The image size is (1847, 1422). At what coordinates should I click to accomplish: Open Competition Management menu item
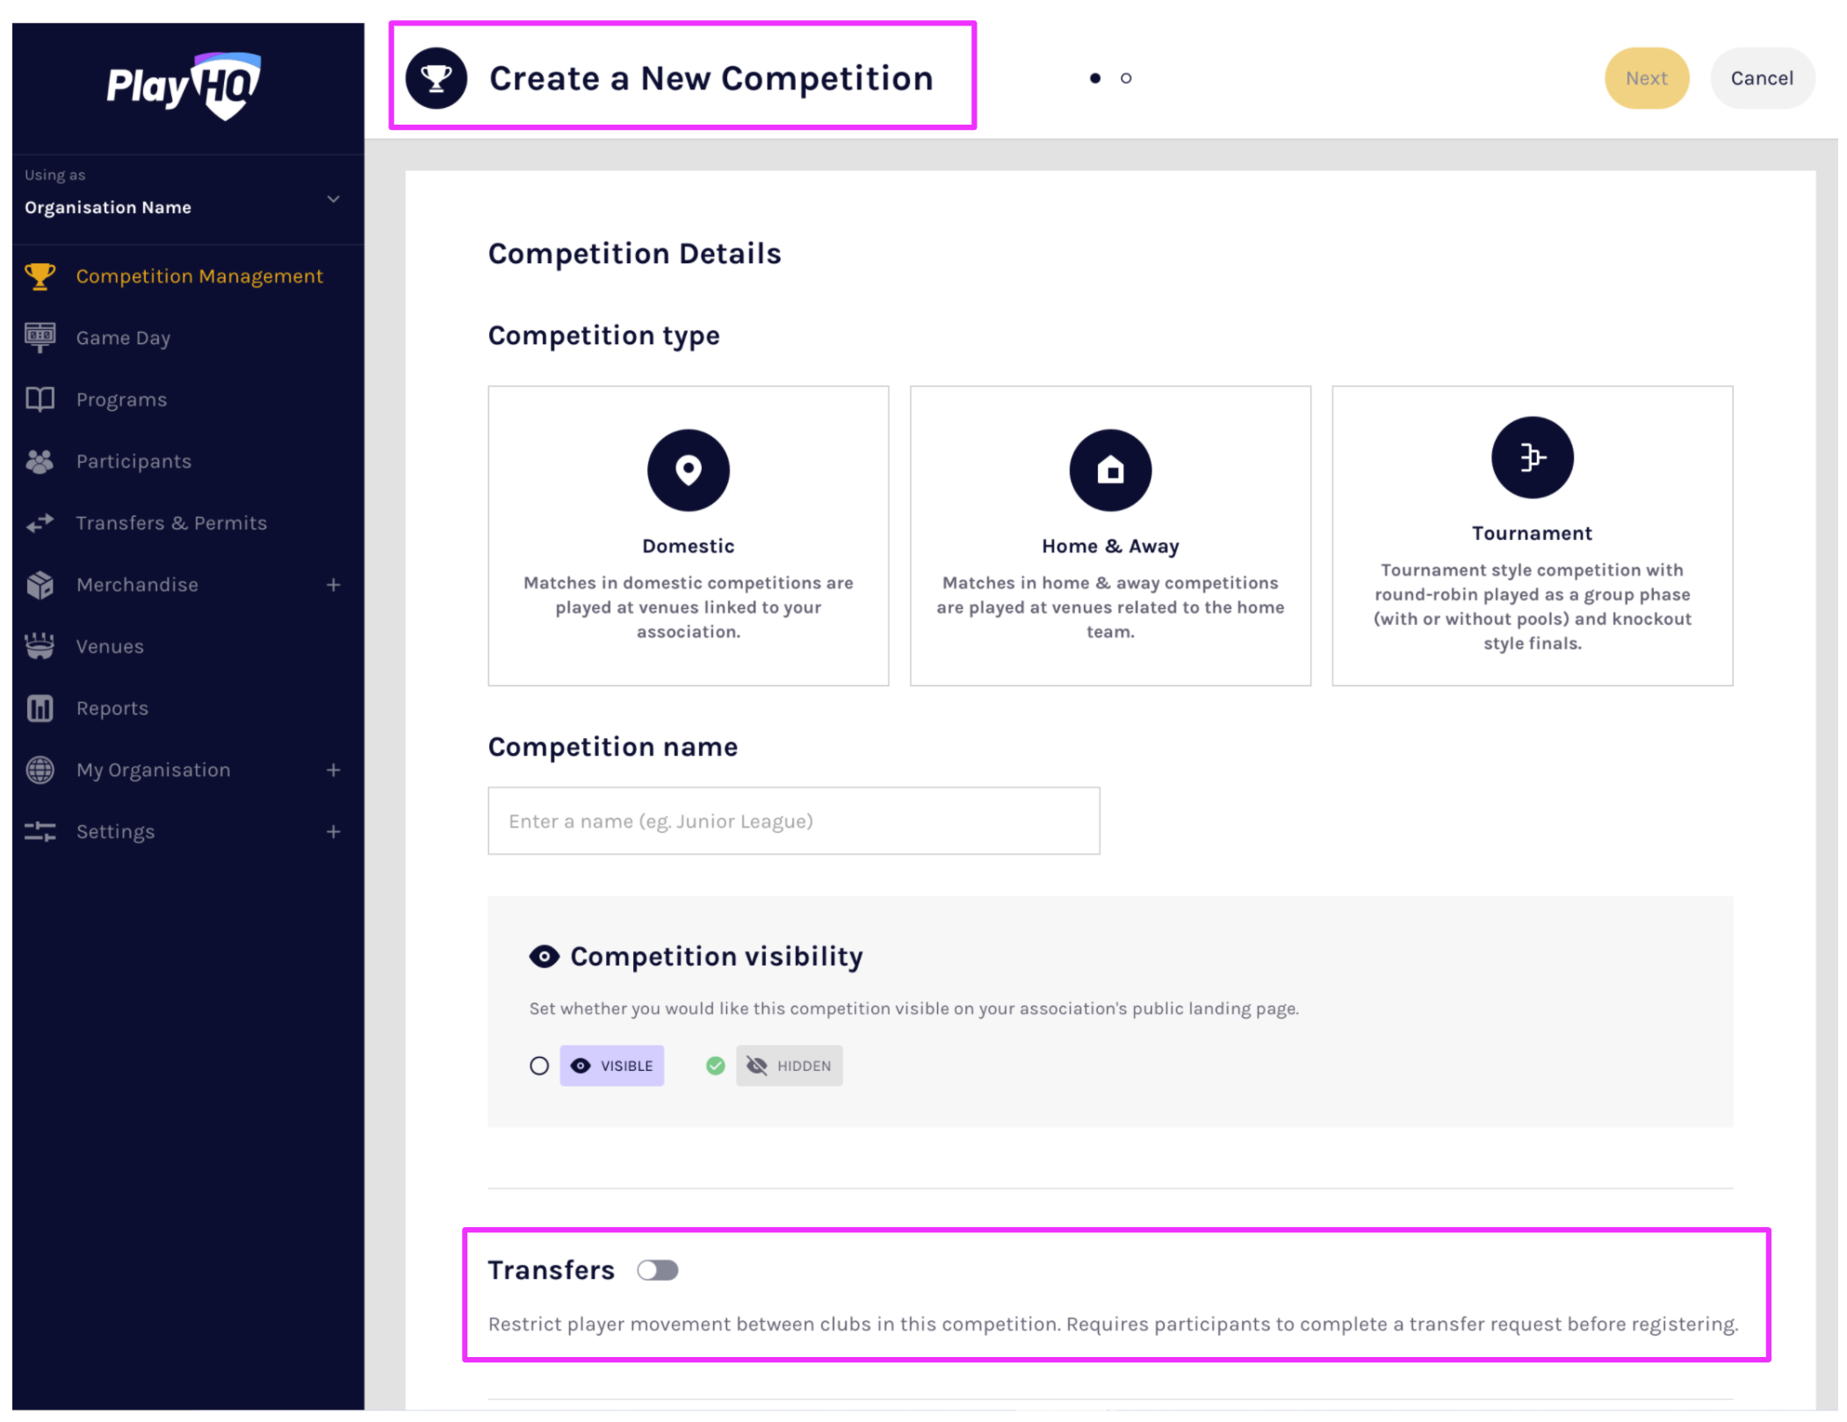[x=198, y=276]
